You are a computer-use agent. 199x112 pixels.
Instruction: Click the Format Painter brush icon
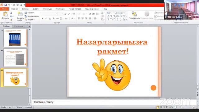[11, 20]
